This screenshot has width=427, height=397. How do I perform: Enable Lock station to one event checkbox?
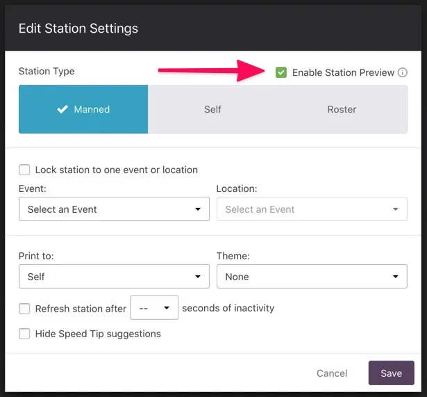[x=25, y=170]
